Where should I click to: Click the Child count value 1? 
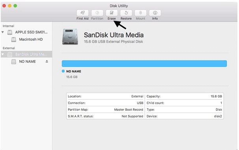pos(221,103)
